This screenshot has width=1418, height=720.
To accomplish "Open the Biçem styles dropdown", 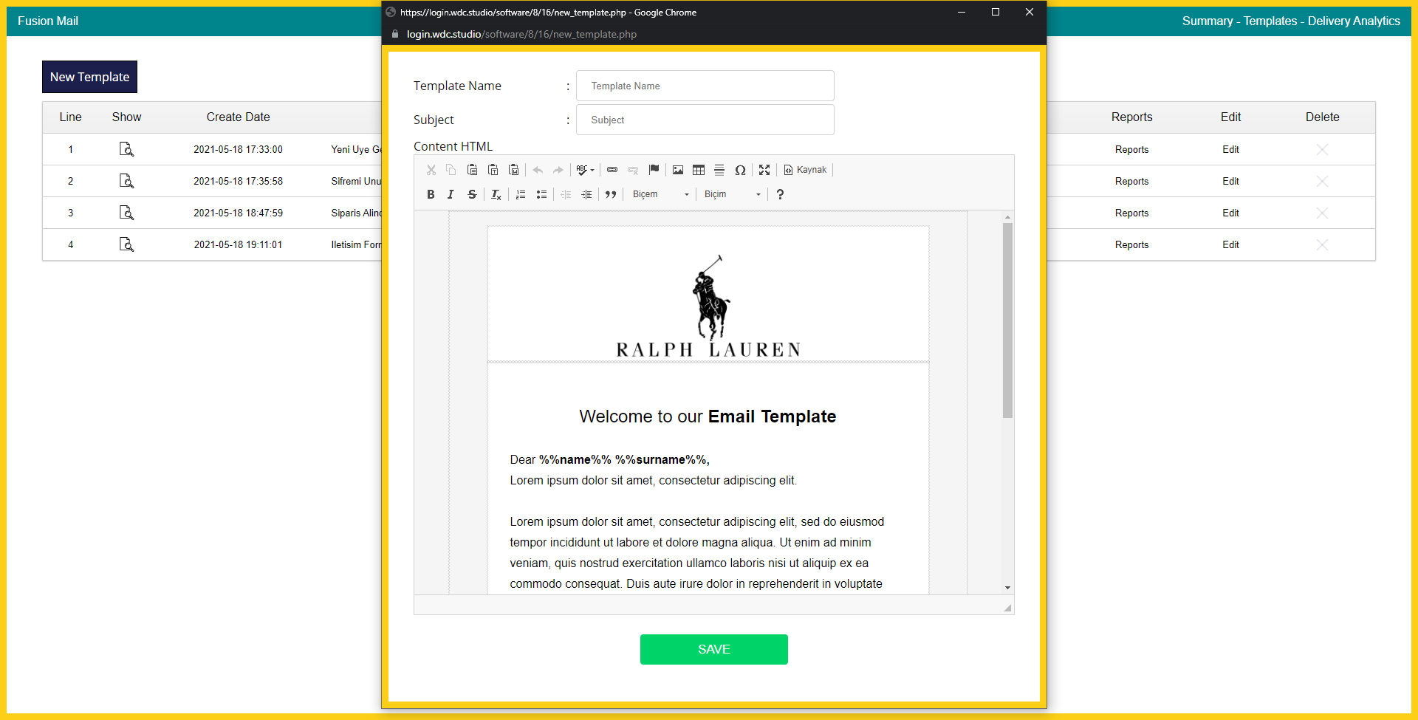I will click(x=660, y=194).
